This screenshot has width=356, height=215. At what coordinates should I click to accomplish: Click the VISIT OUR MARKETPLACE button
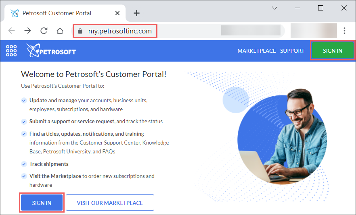point(110,203)
